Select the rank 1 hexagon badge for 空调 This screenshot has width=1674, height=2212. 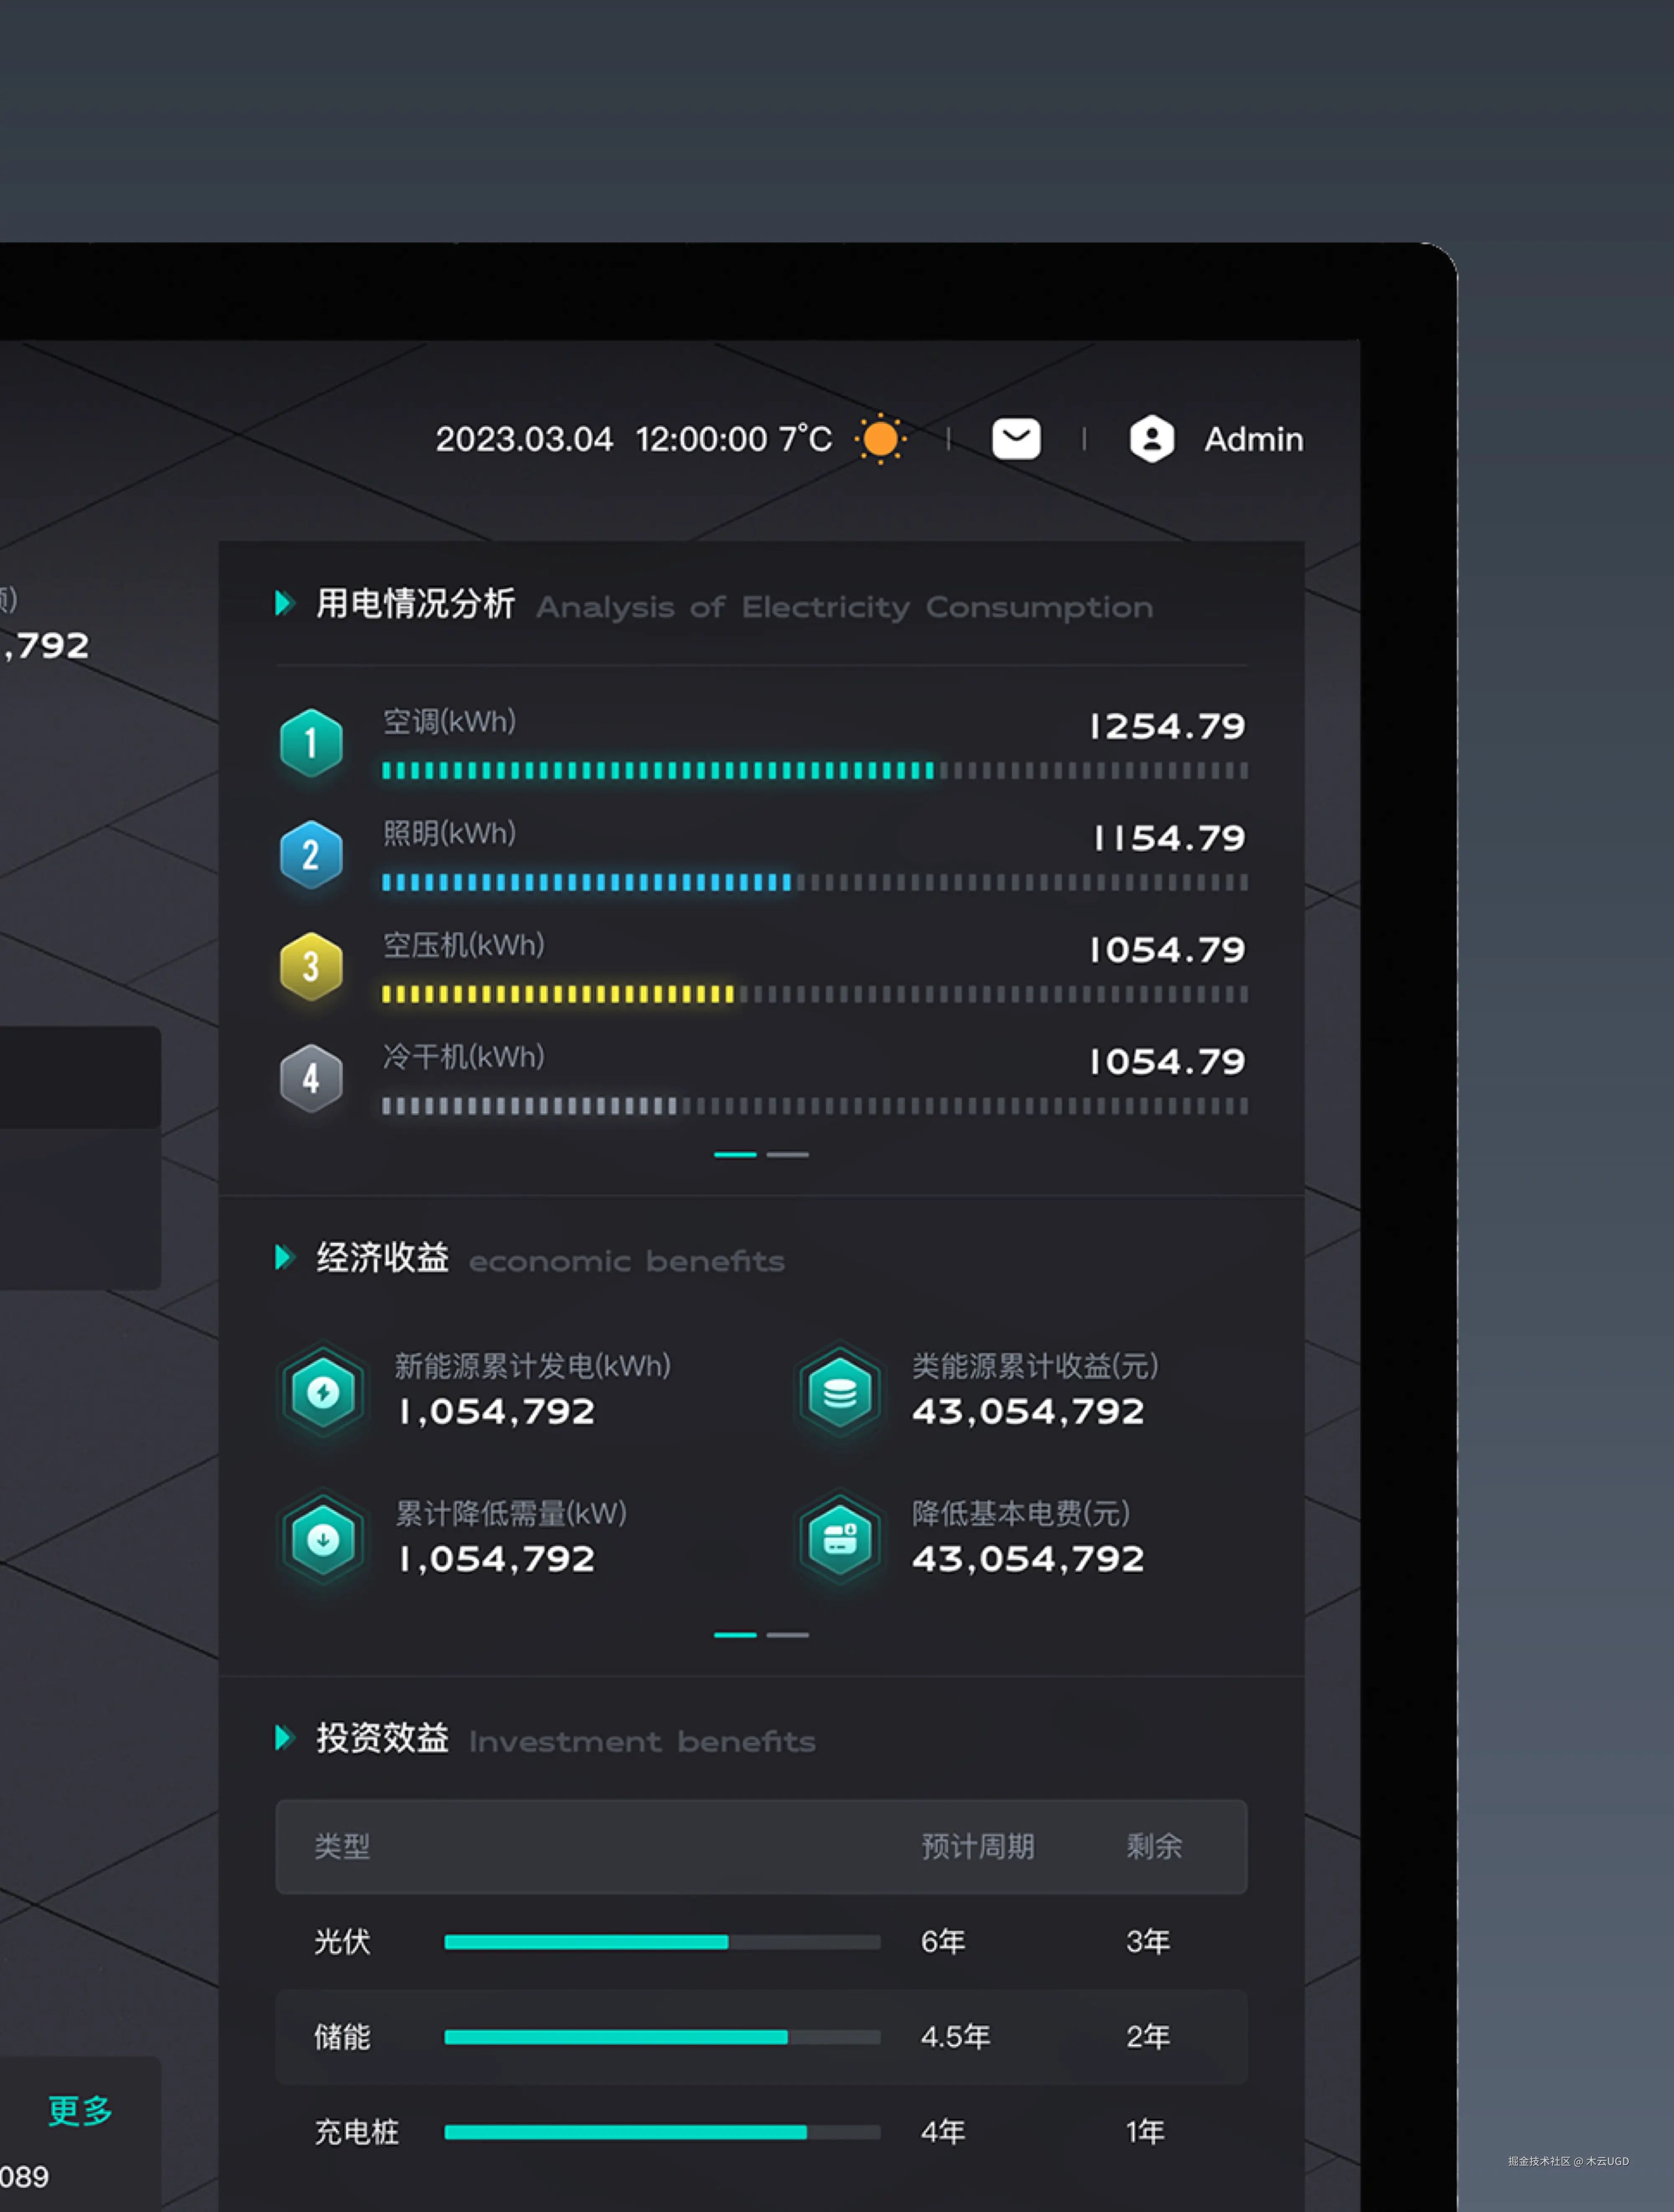click(311, 743)
